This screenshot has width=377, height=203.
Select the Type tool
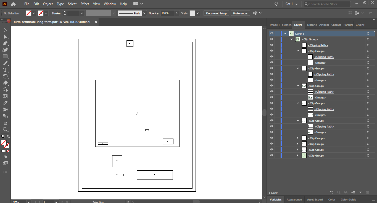[5, 70]
